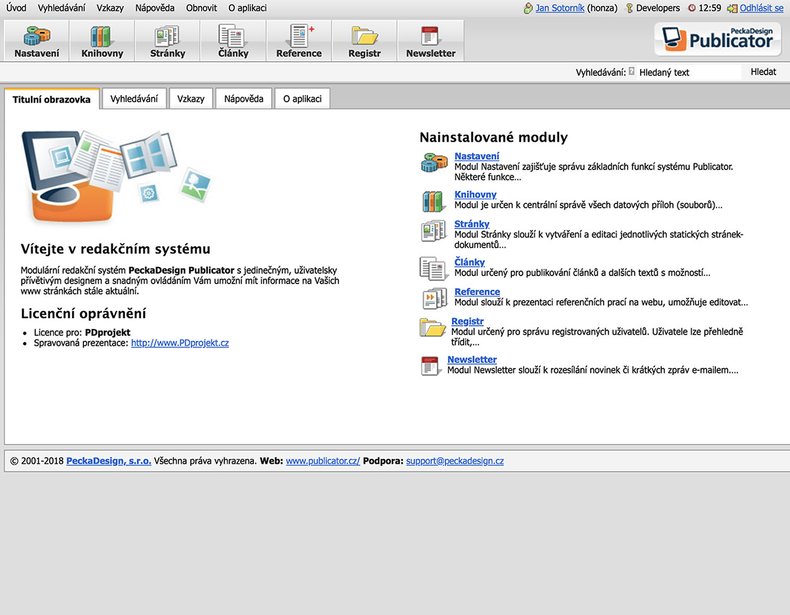This screenshot has width=790, height=615.
Task: Switch to the Vzkazy tab
Action: pos(191,98)
